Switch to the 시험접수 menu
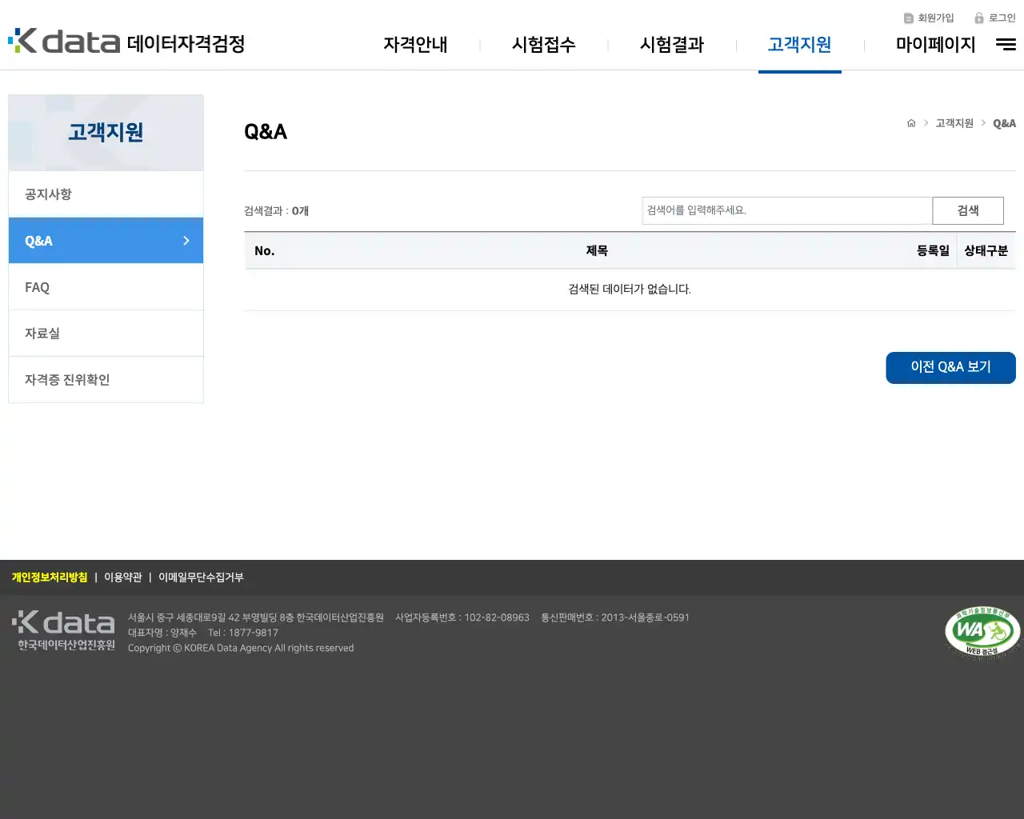 pyautogui.click(x=544, y=46)
